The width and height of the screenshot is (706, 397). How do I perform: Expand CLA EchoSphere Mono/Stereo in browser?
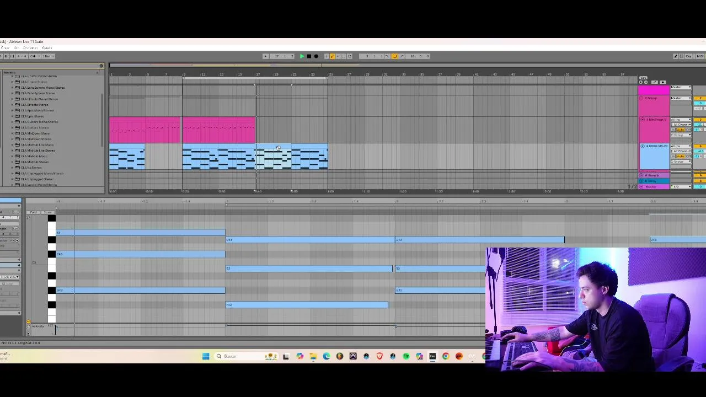pyautogui.click(x=13, y=87)
